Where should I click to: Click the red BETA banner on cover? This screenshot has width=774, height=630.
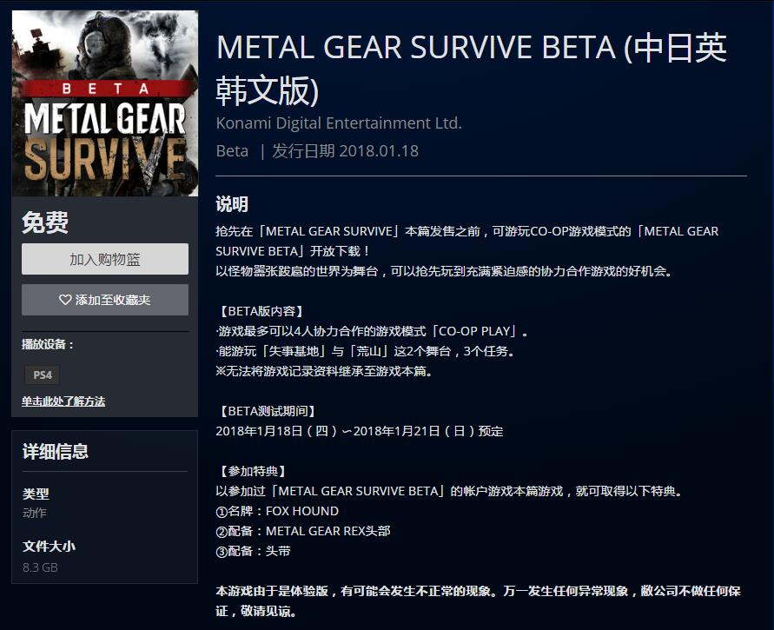tap(104, 88)
